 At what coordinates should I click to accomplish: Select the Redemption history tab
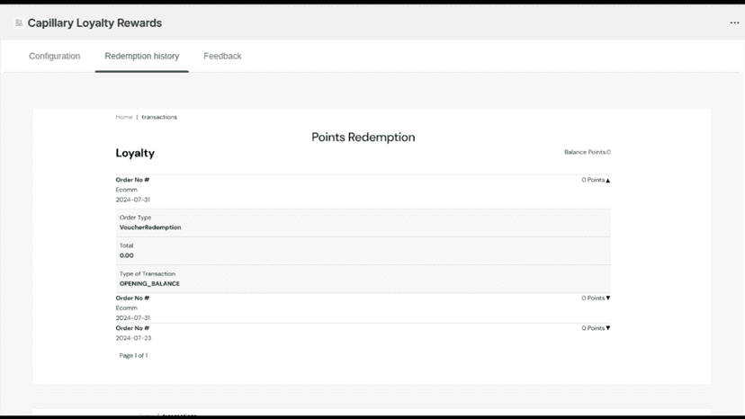click(142, 56)
